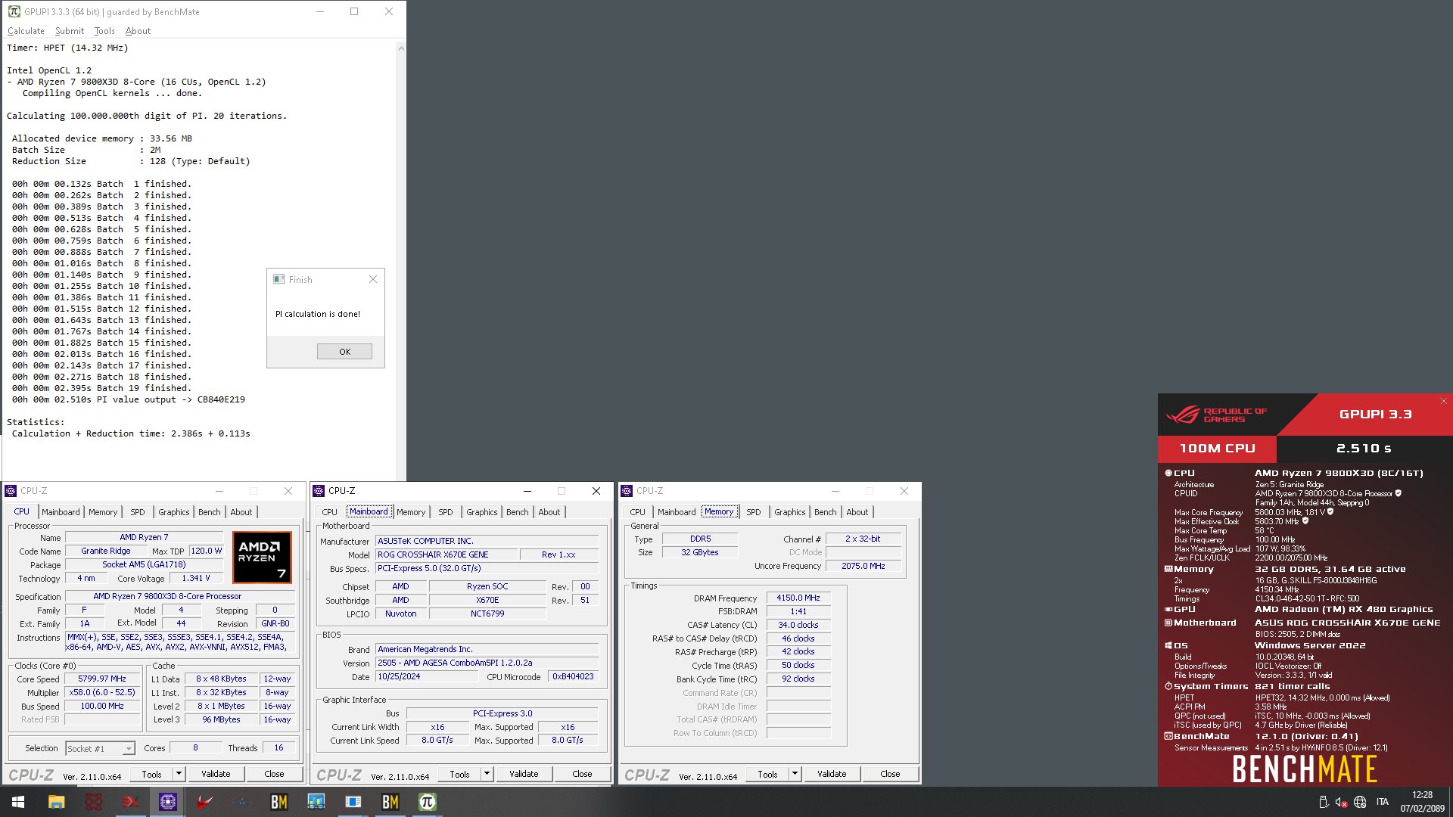Click the Windows OS icon in the BenchMate panel
The width and height of the screenshot is (1453, 817).
[1168, 645]
